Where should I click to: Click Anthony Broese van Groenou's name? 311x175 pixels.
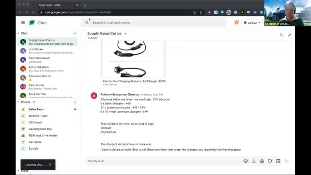[x=120, y=94]
